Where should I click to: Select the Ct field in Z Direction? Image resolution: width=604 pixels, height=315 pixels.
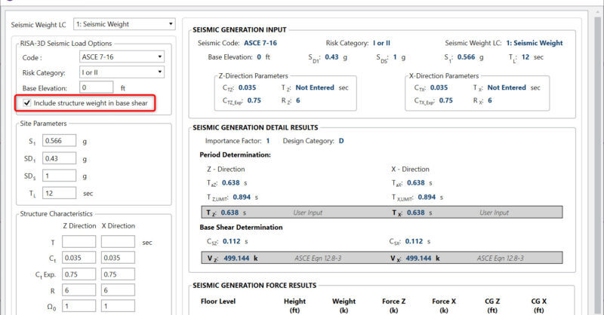tap(79, 258)
